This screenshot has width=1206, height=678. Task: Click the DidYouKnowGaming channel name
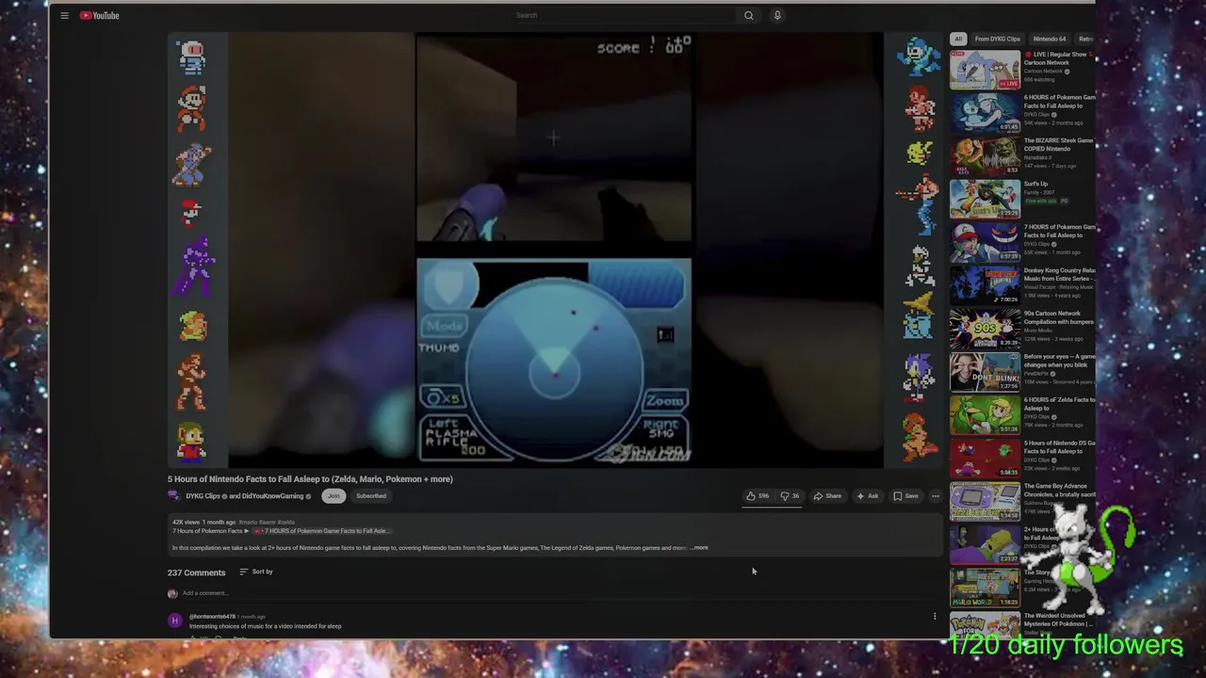(273, 496)
